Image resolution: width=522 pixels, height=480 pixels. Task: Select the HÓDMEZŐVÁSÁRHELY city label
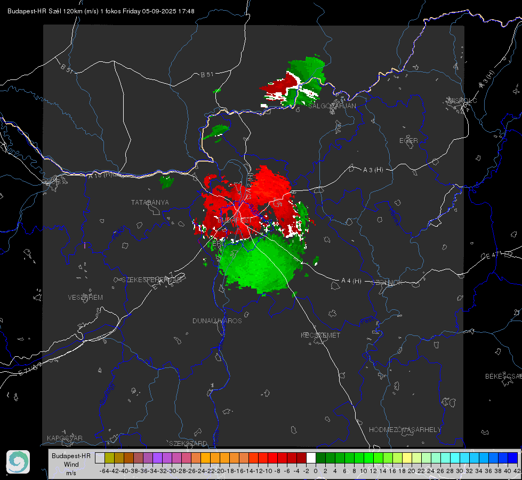coord(405,430)
